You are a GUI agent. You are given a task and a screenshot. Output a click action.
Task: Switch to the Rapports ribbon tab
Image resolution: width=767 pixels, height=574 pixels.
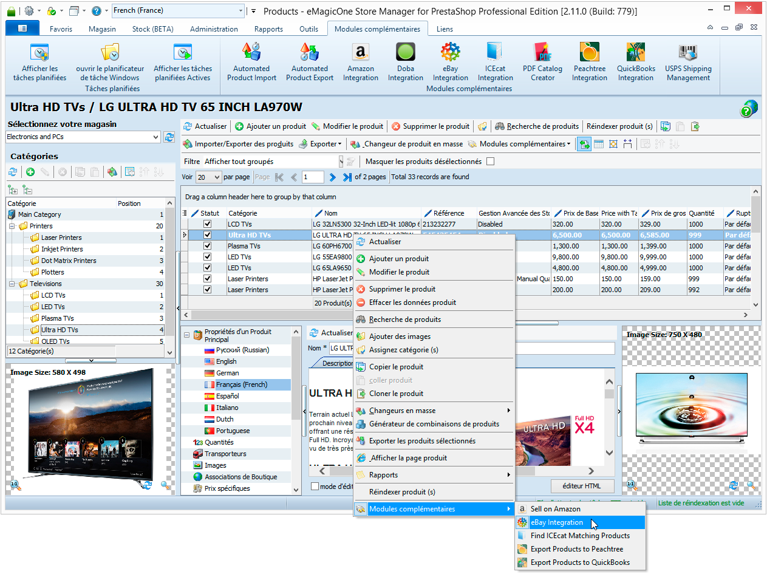pyautogui.click(x=268, y=29)
